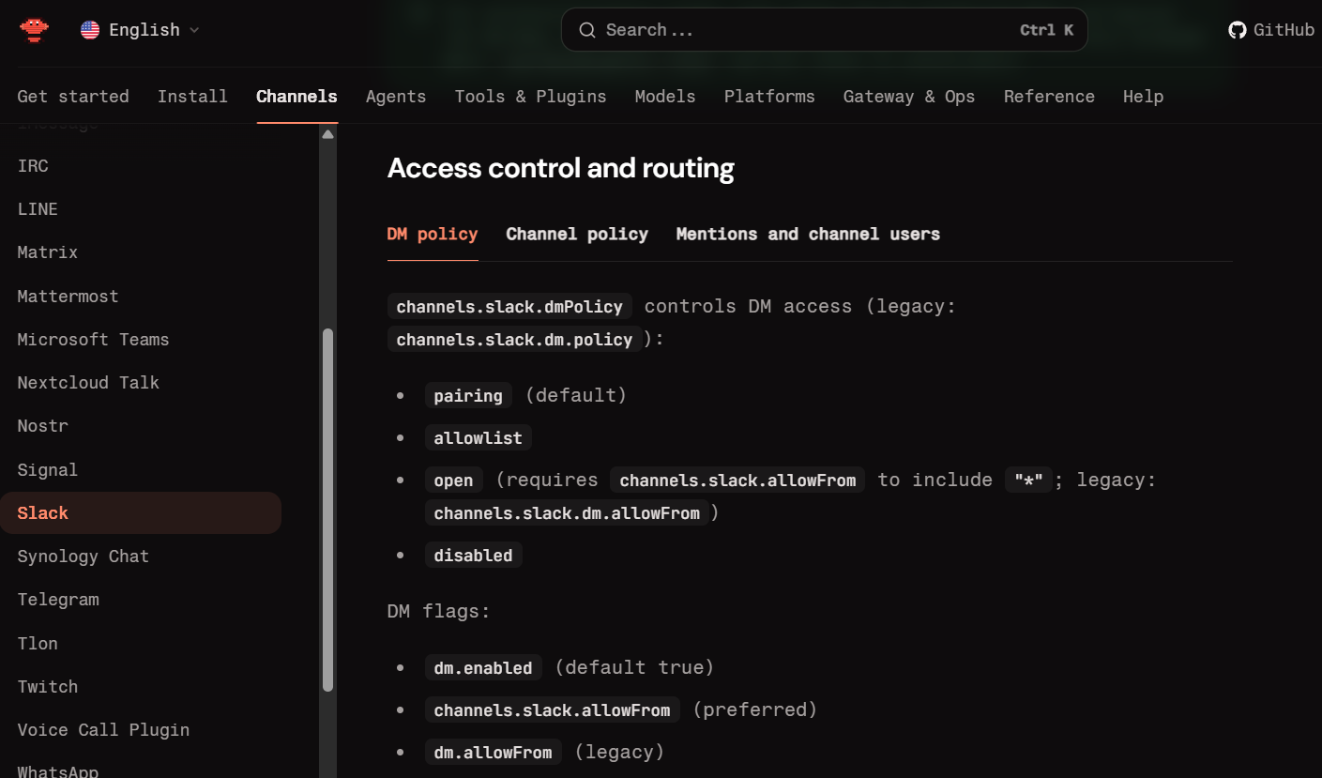Viewport: 1322px width, 778px height.
Task: Click the channels.slack.dmPolicy code label
Action: (x=509, y=307)
